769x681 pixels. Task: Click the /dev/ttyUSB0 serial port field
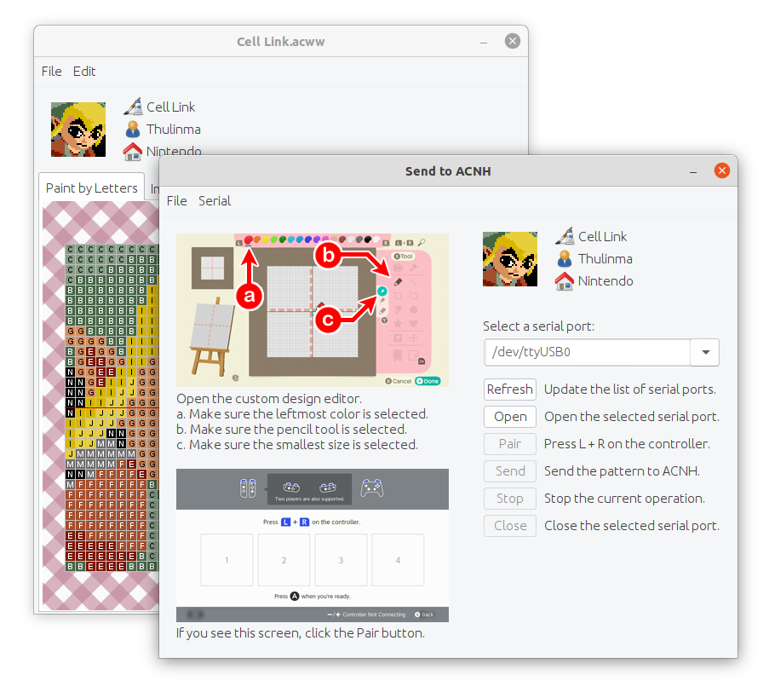pyautogui.click(x=587, y=352)
